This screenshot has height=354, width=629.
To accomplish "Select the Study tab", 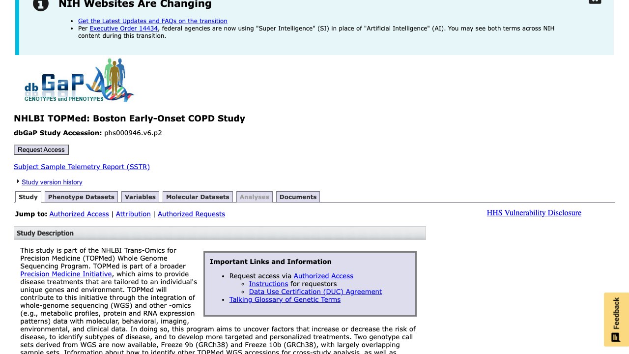I will 28,197.
